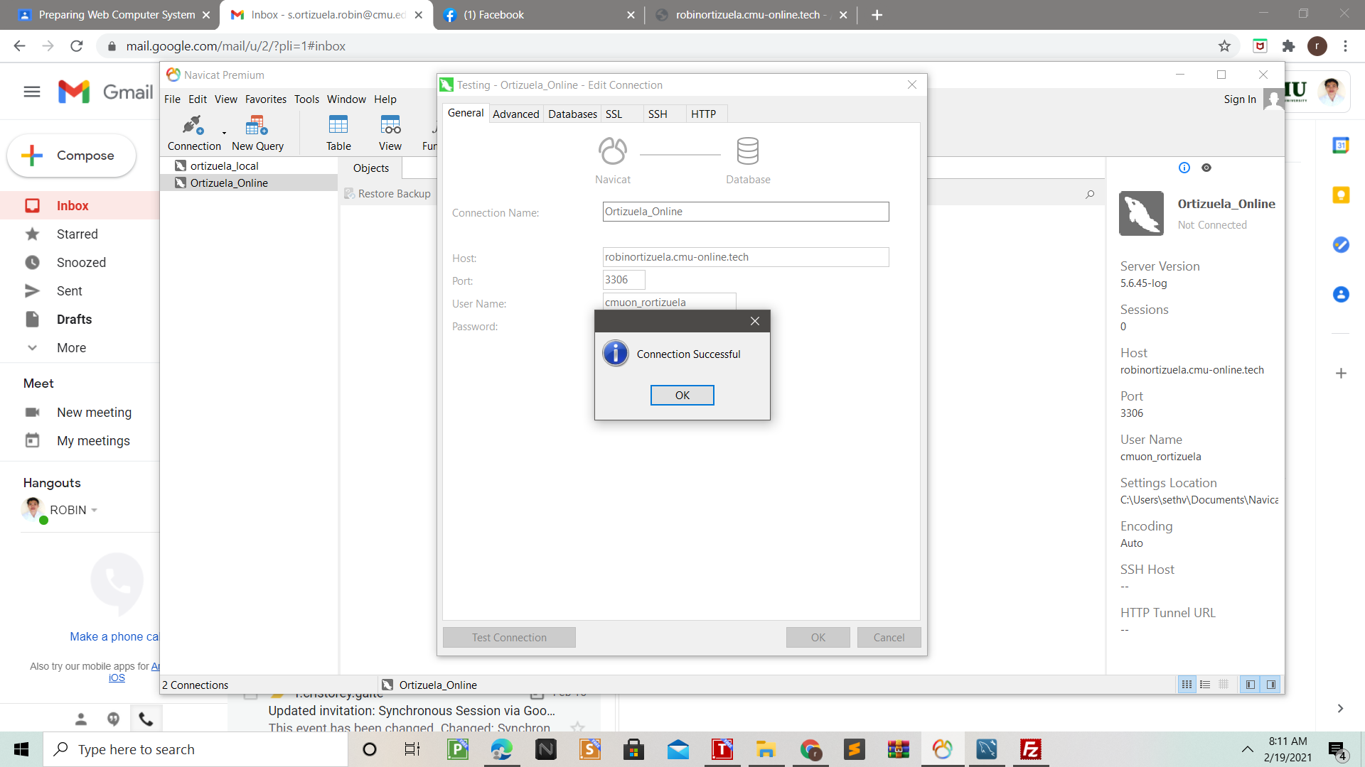Toggle the right info pane button
The image size is (1365, 767).
(1271, 685)
